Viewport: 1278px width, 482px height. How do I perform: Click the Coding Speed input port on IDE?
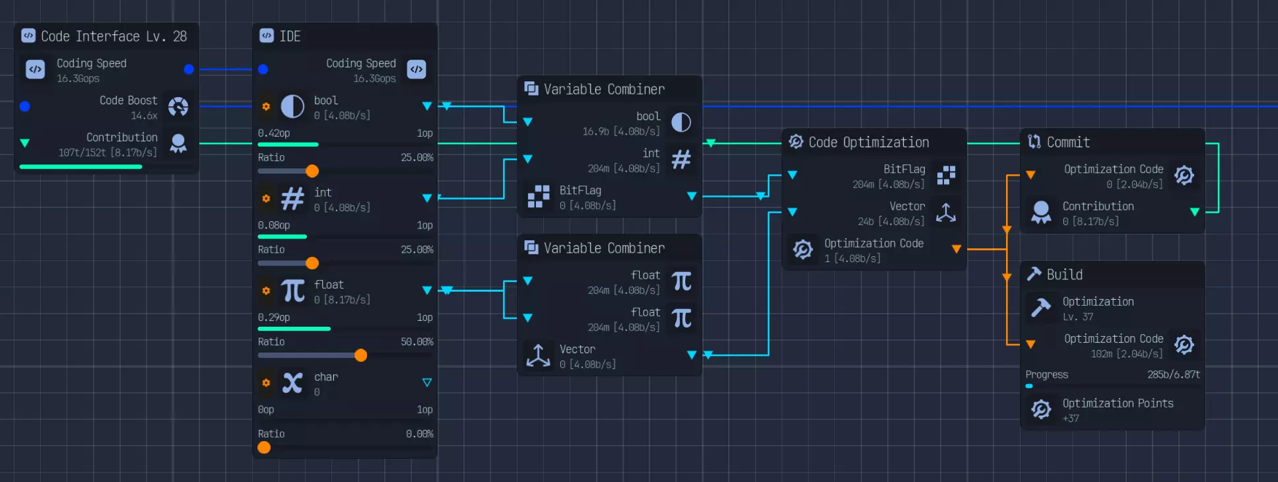[x=263, y=69]
